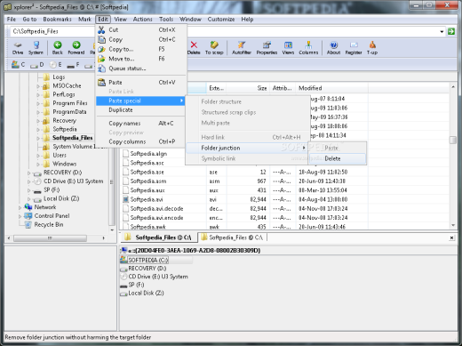Select the Softpedia folder in tree
This screenshot has height=346, width=462.
click(65, 129)
